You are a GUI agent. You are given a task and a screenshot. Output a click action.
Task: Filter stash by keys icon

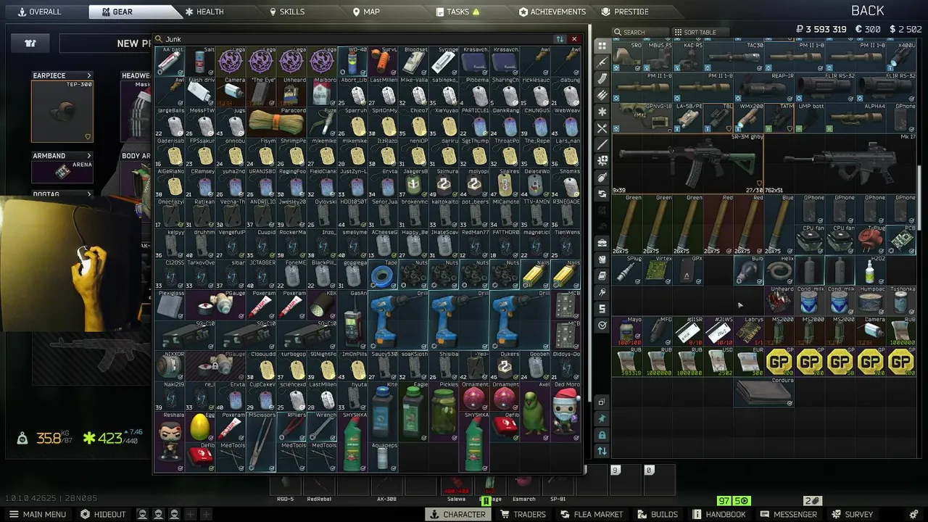[x=602, y=292]
